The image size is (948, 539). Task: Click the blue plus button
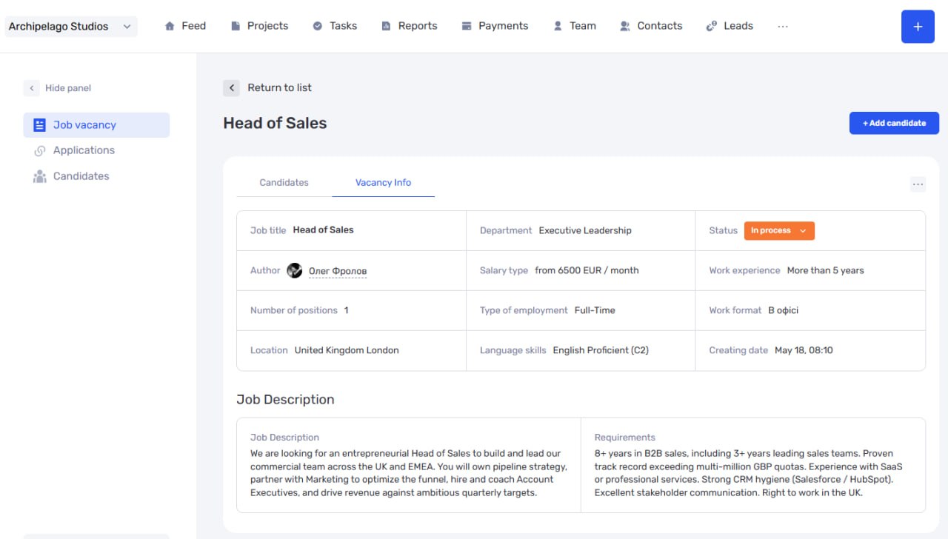pyautogui.click(x=918, y=27)
